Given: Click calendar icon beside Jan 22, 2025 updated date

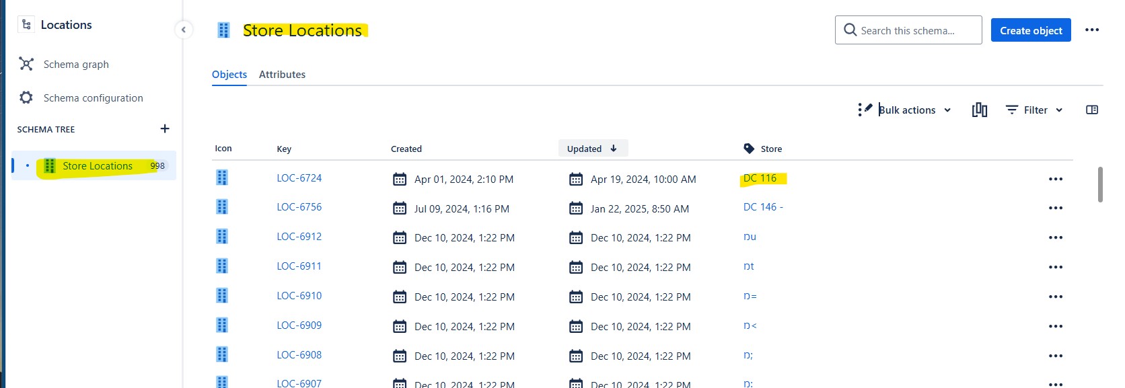Looking at the screenshot, I should [x=576, y=208].
